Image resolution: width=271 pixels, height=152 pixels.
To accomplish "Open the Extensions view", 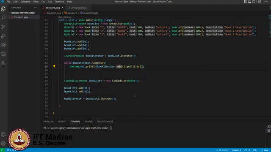I will [3, 45].
